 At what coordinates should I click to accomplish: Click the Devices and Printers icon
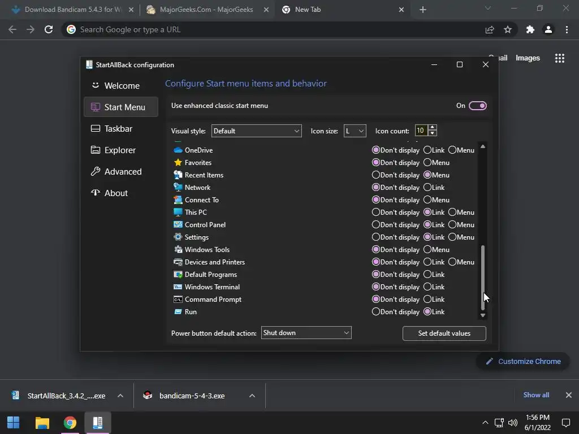pos(178,262)
